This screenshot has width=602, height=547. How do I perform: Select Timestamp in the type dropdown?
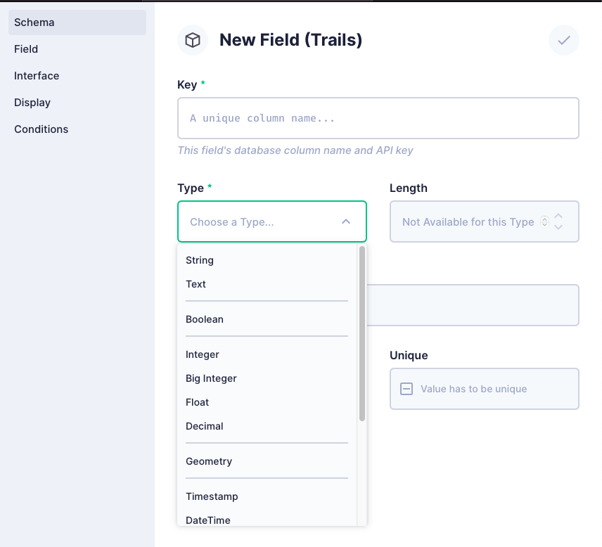212,496
